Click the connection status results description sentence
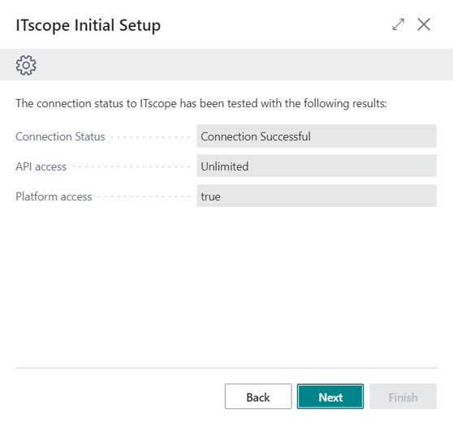The width and height of the screenshot is (453, 427). pyautogui.click(x=201, y=103)
